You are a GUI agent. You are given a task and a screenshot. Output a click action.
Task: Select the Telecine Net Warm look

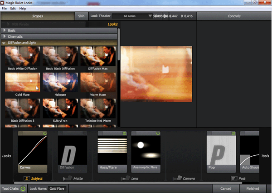click(98, 110)
